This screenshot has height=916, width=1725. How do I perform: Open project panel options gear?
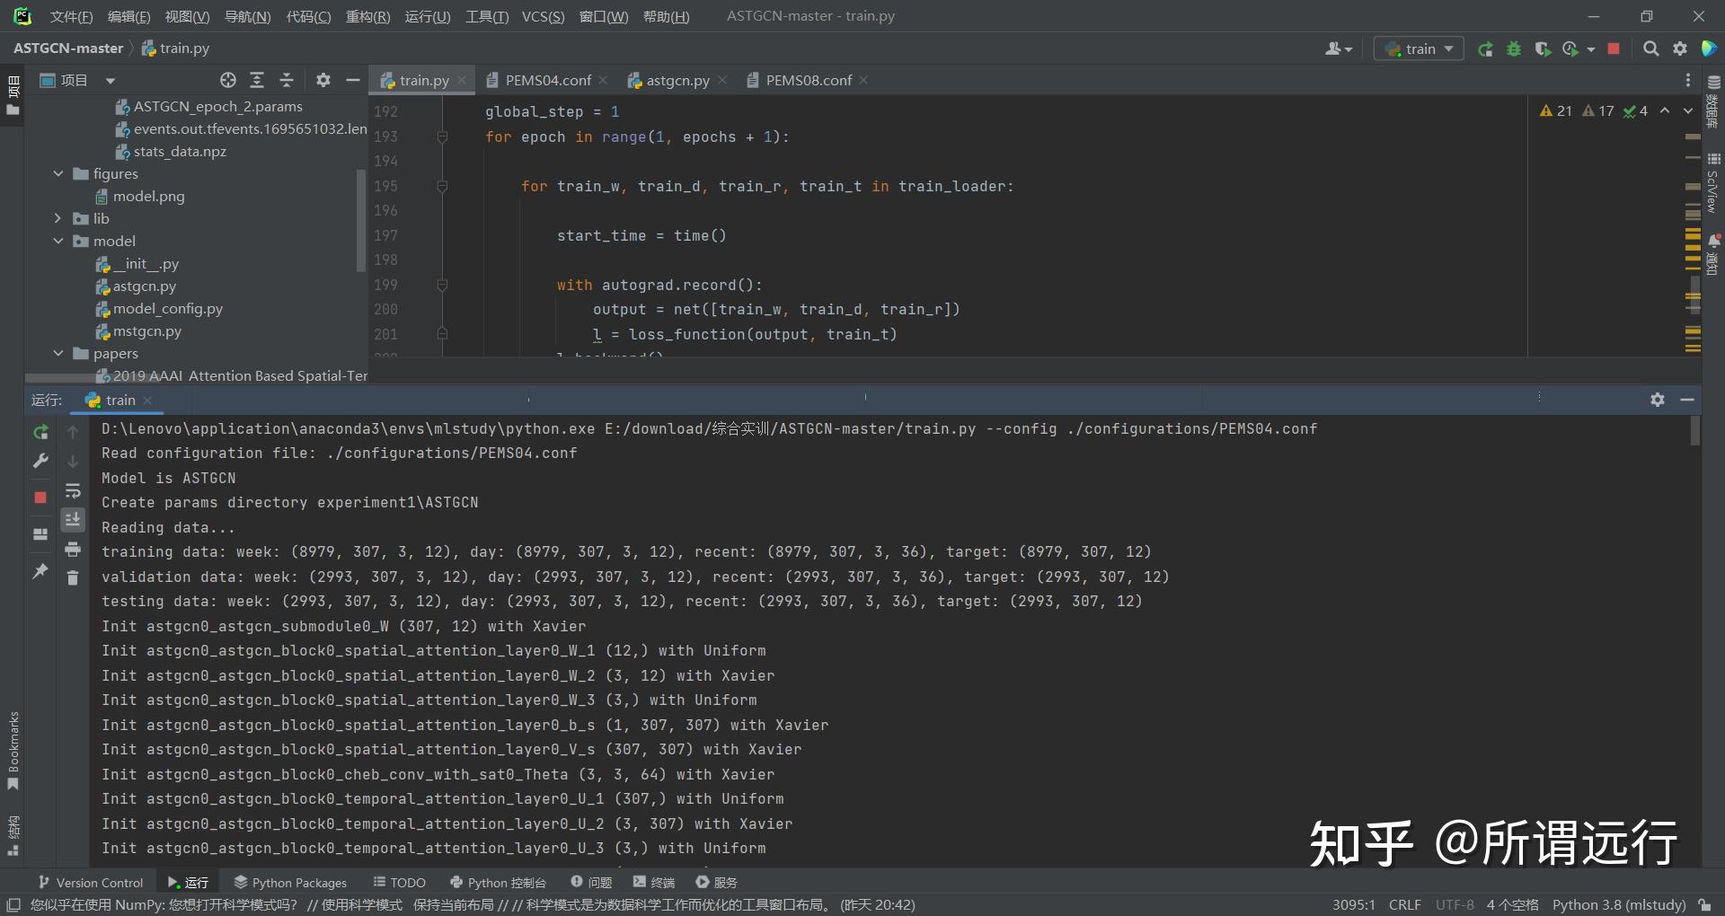click(323, 81)
